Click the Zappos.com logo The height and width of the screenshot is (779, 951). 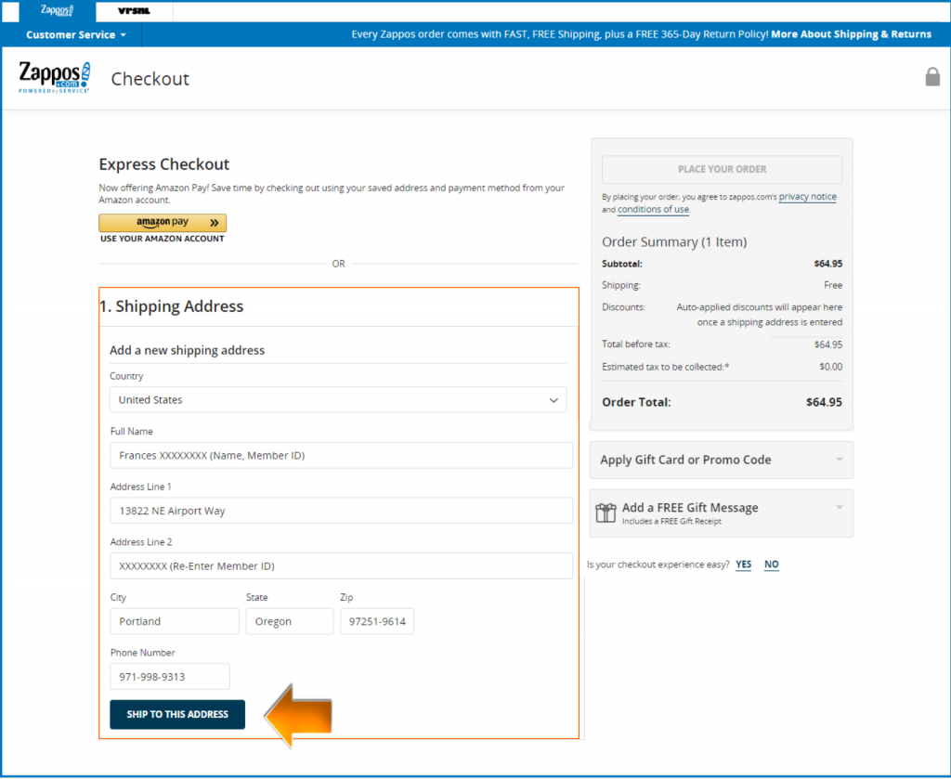(x=55, y=78)
